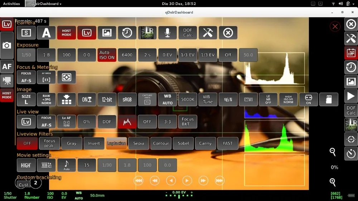358x201 pixels.
Task: Click the Cust custom bracketing button
Action: coord(24,185)
